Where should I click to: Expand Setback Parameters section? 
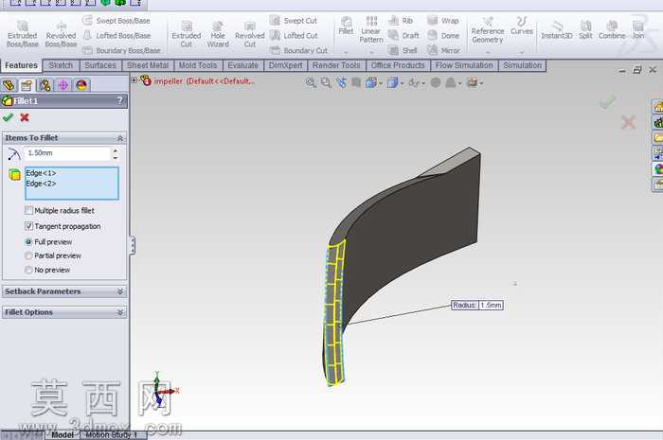coord(120,291)
